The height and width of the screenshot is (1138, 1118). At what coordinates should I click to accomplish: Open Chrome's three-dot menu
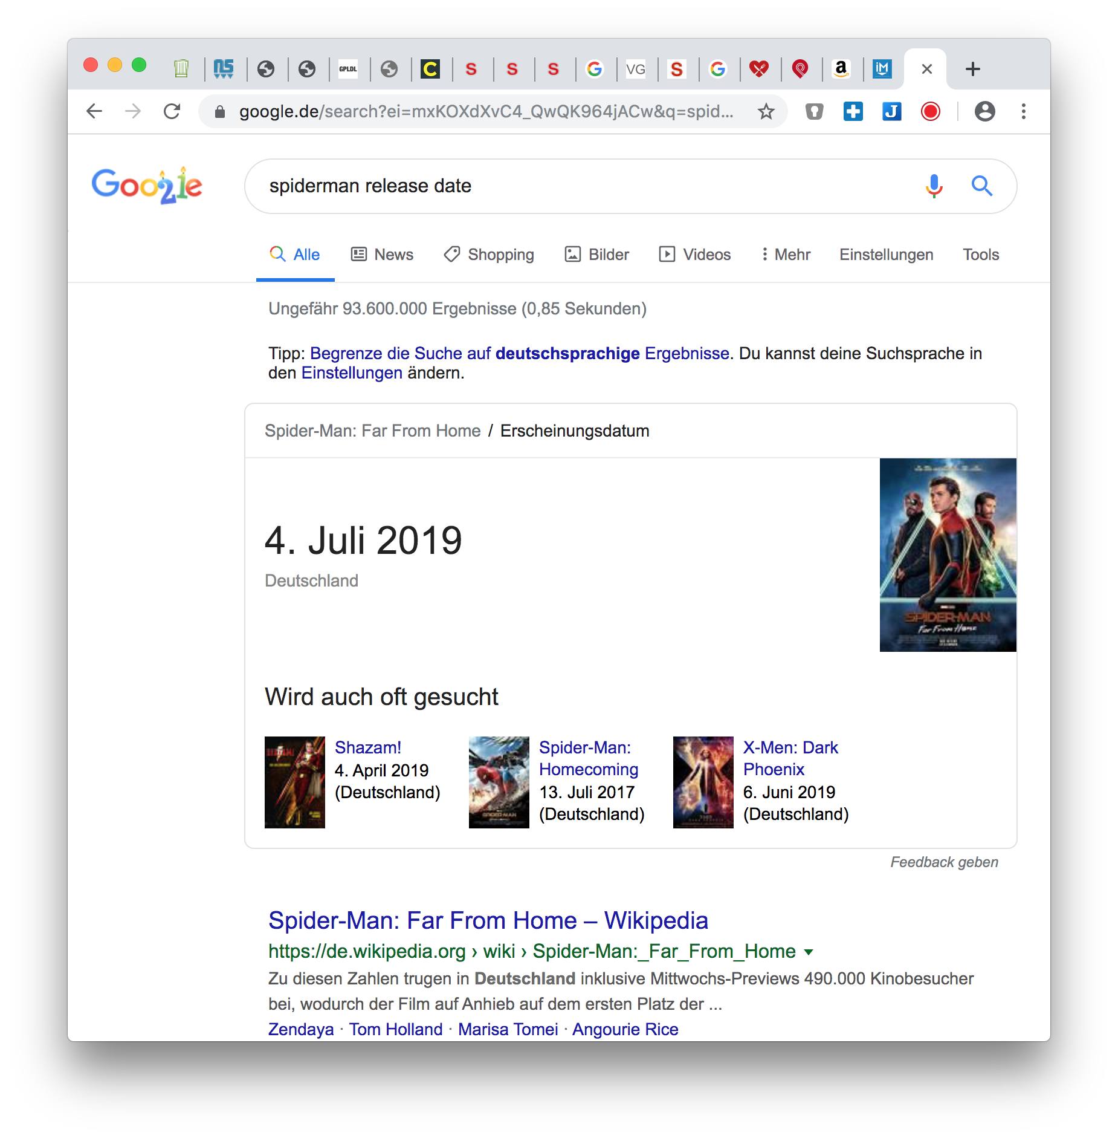pos(1024,111)
